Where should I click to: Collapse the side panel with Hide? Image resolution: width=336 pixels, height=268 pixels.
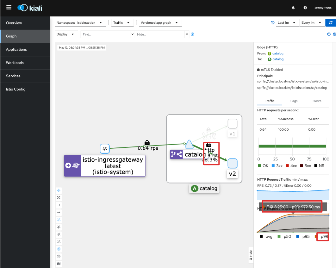tap(251, 255)
